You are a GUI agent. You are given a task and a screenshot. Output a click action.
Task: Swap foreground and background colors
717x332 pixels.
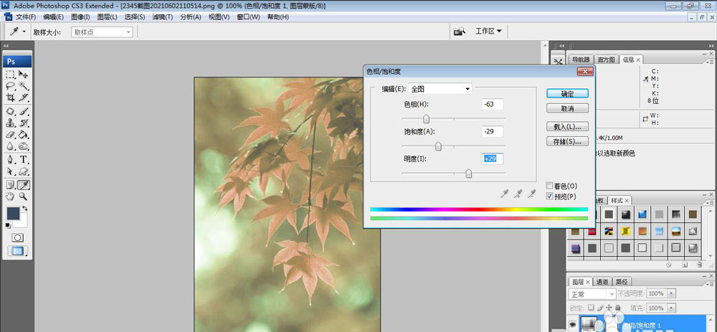[24, 209]
